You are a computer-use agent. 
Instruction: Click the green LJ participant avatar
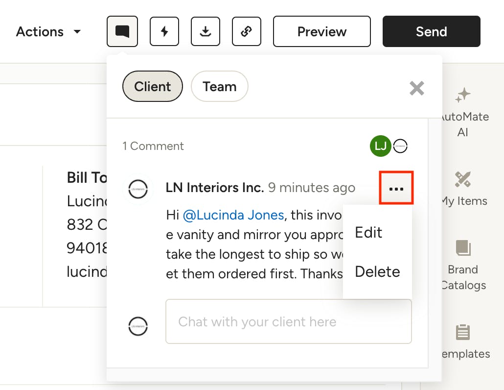click(380, 146)
